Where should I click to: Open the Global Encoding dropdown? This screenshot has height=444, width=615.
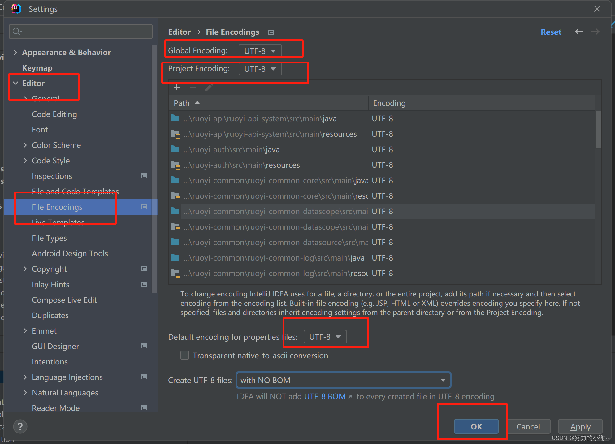[260, 50]
